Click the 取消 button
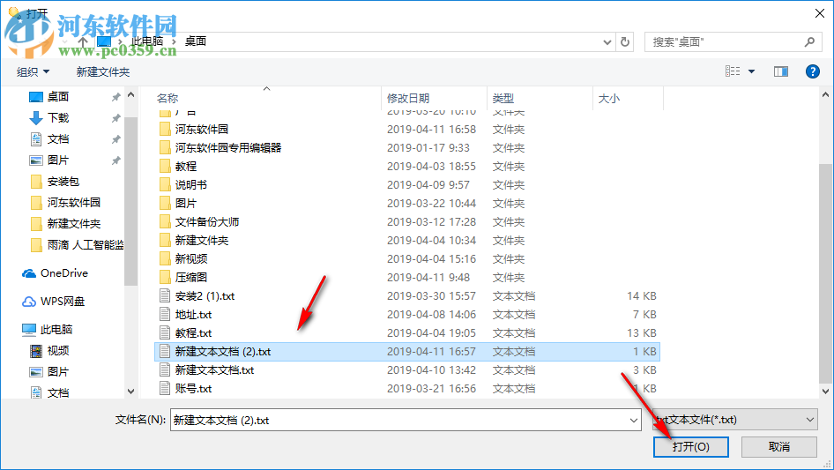The height and width of the screenshot is (470, 834). (x=779, y=446)
